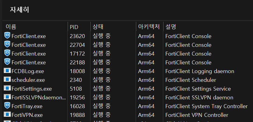The image size is (253, 122).
Task: Click FortiClient.exe icon for PID 17172
Action: (x=7, y=53)
